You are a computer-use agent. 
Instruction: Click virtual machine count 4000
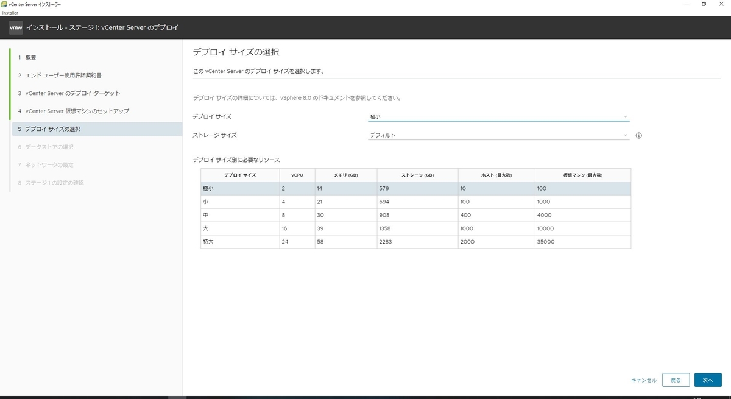point(544,215)
